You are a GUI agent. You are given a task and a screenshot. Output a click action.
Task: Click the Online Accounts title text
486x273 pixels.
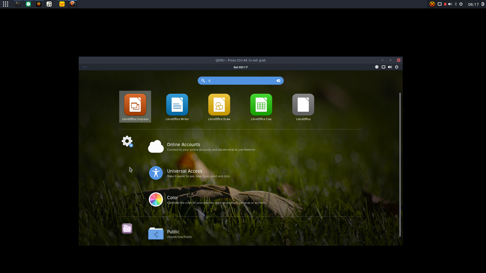[184, 145]
